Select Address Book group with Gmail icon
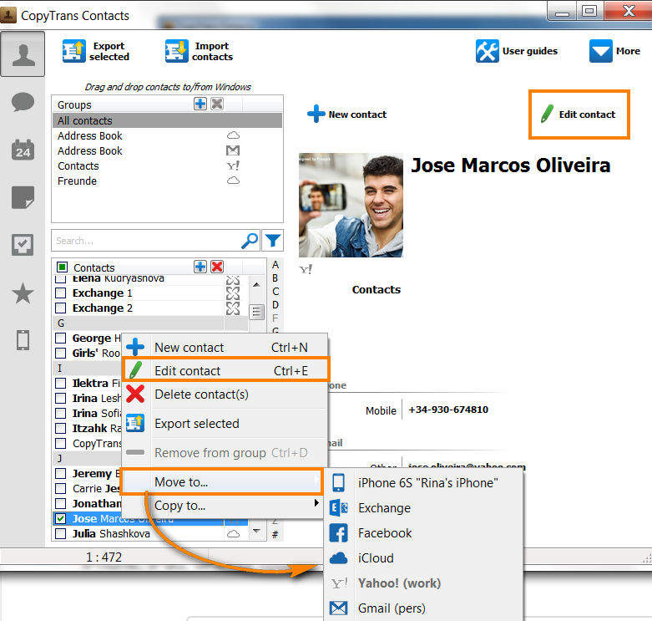The width and height of the screenshot is (652, 621). tap(167, 150)
